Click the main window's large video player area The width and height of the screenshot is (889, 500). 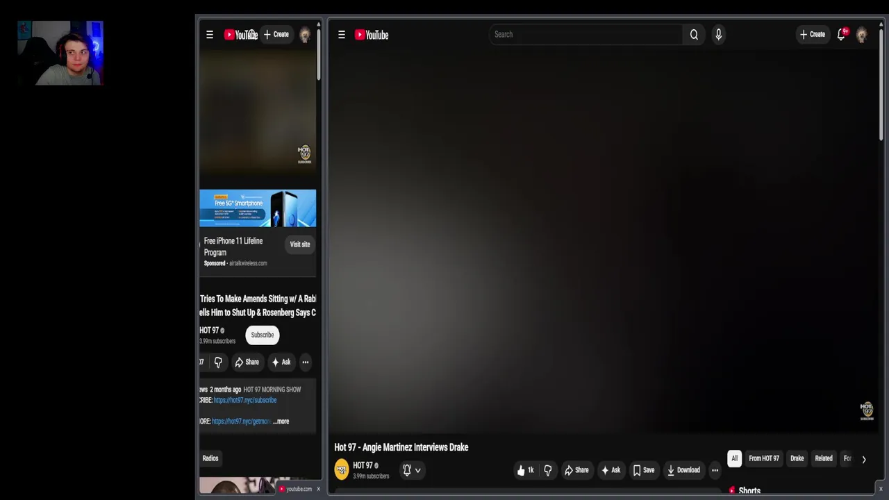(x=603, y=243)
